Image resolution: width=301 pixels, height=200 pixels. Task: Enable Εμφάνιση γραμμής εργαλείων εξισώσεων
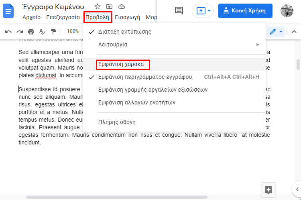[x=174, y=90]
